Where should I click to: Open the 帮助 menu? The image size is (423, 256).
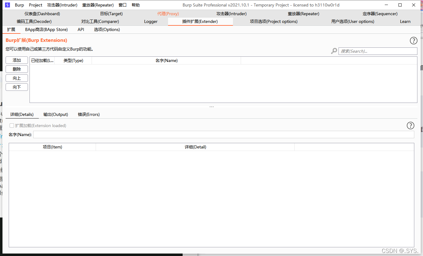click(x=136, y=5)
